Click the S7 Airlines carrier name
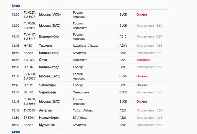 pos(80,118)
